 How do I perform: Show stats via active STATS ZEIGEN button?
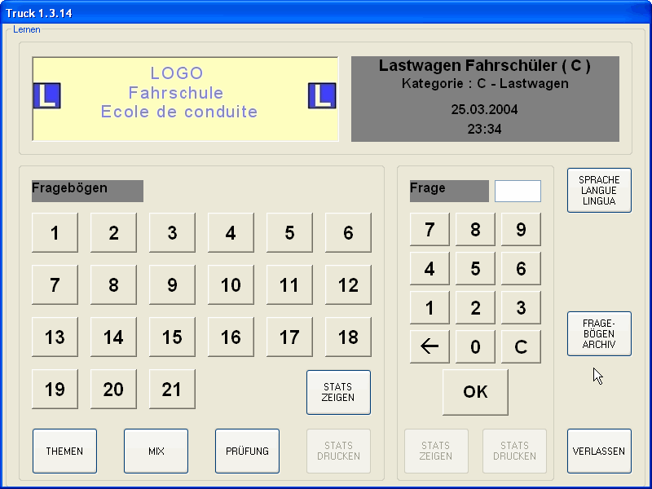click(338, 392)
